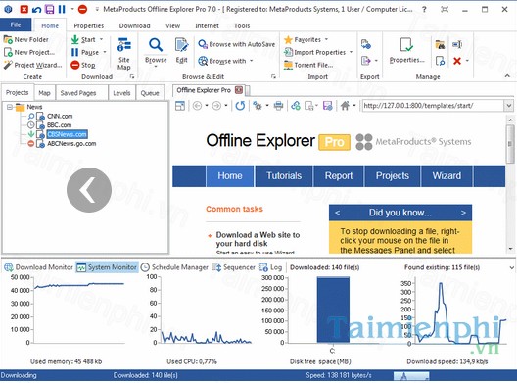Expand the Import Properties dropdown
Viewport: 517px width, 383px height.
click(351, 52)
